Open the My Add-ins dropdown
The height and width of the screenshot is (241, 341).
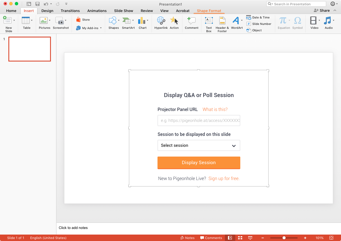click(x=89, y=28)
